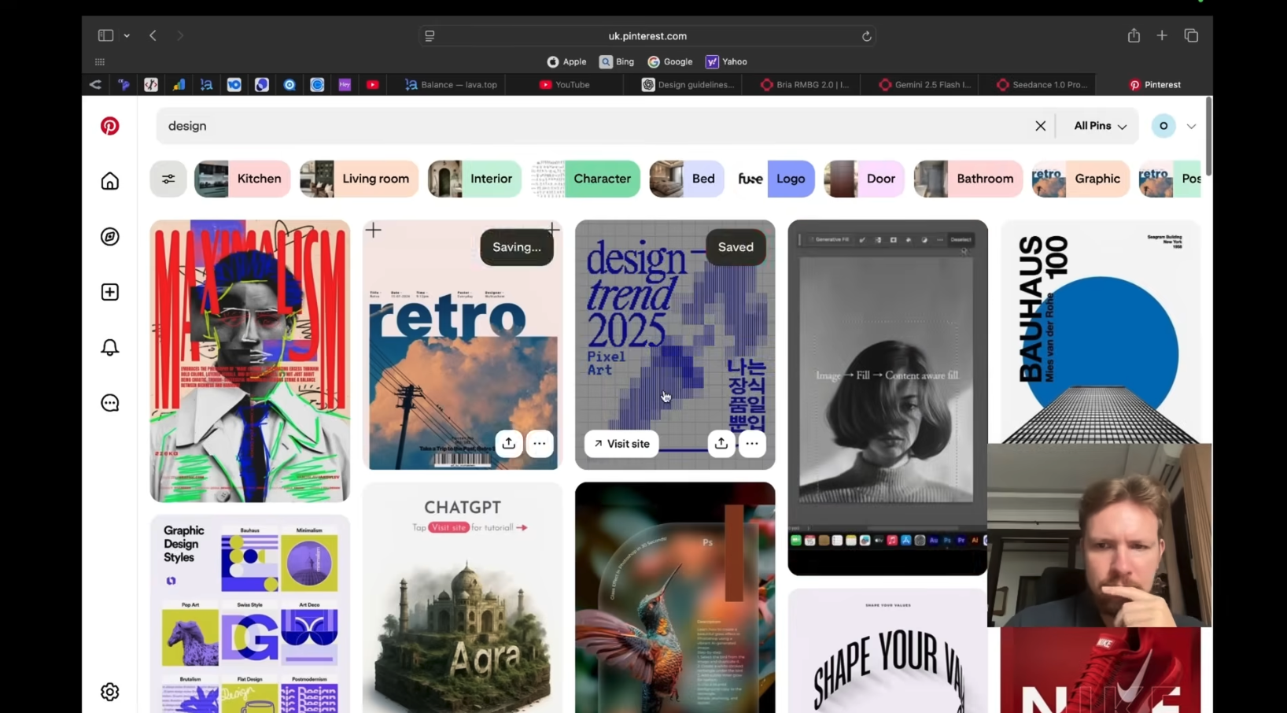Switch to Design guidelines browser tab
This screenshot has width=1287, height=713.
coord(688,85)
